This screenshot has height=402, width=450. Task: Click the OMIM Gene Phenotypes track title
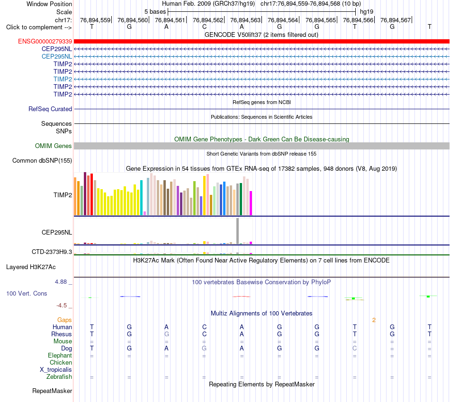pyautogui.click(x=261, y=139)
